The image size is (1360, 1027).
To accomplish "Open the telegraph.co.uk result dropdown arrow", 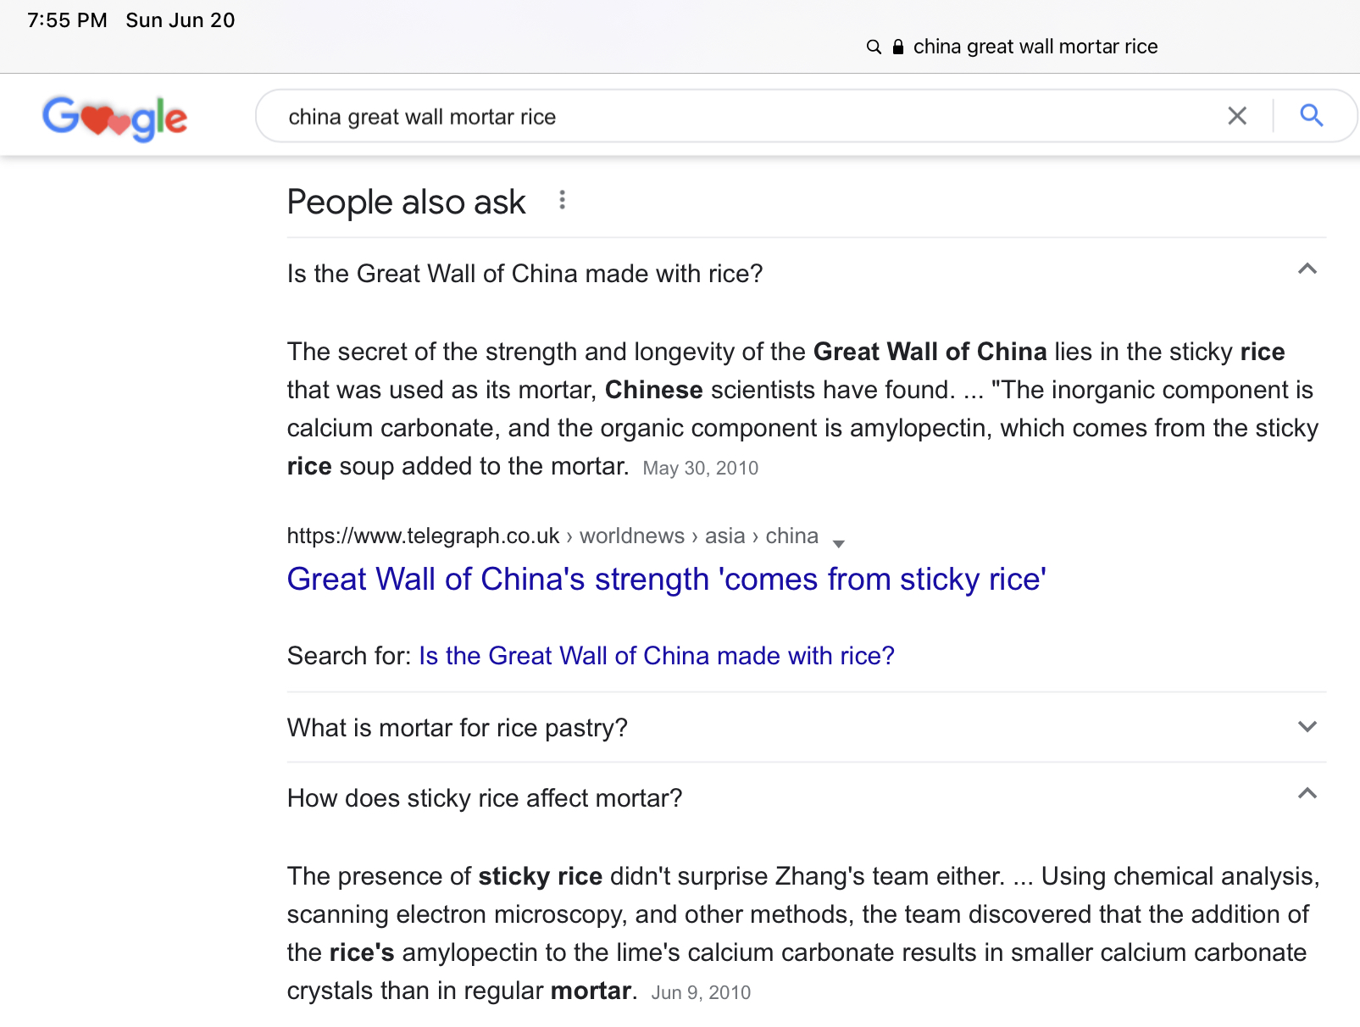I will tap(838, 543).
